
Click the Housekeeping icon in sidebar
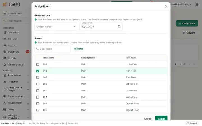coord(5,103)
